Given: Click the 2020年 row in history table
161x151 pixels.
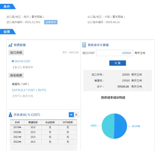Looking at the screenshot, I should coord(44,132).
